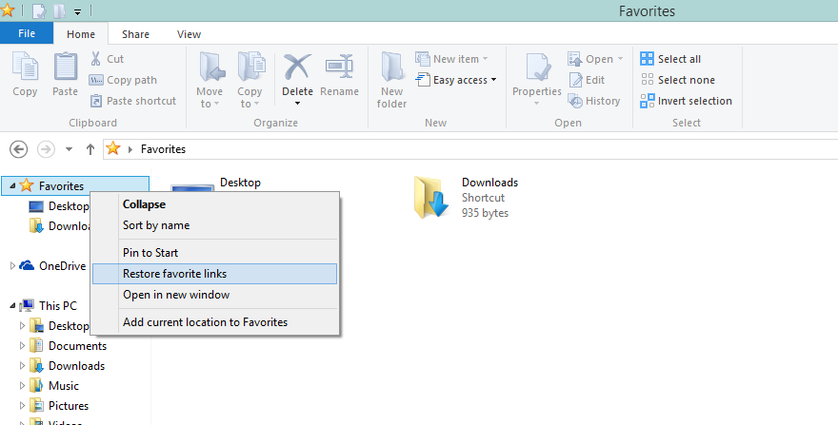Expand the Documents folder under This PC
838x425 pixels.
[x=22, y=346]
